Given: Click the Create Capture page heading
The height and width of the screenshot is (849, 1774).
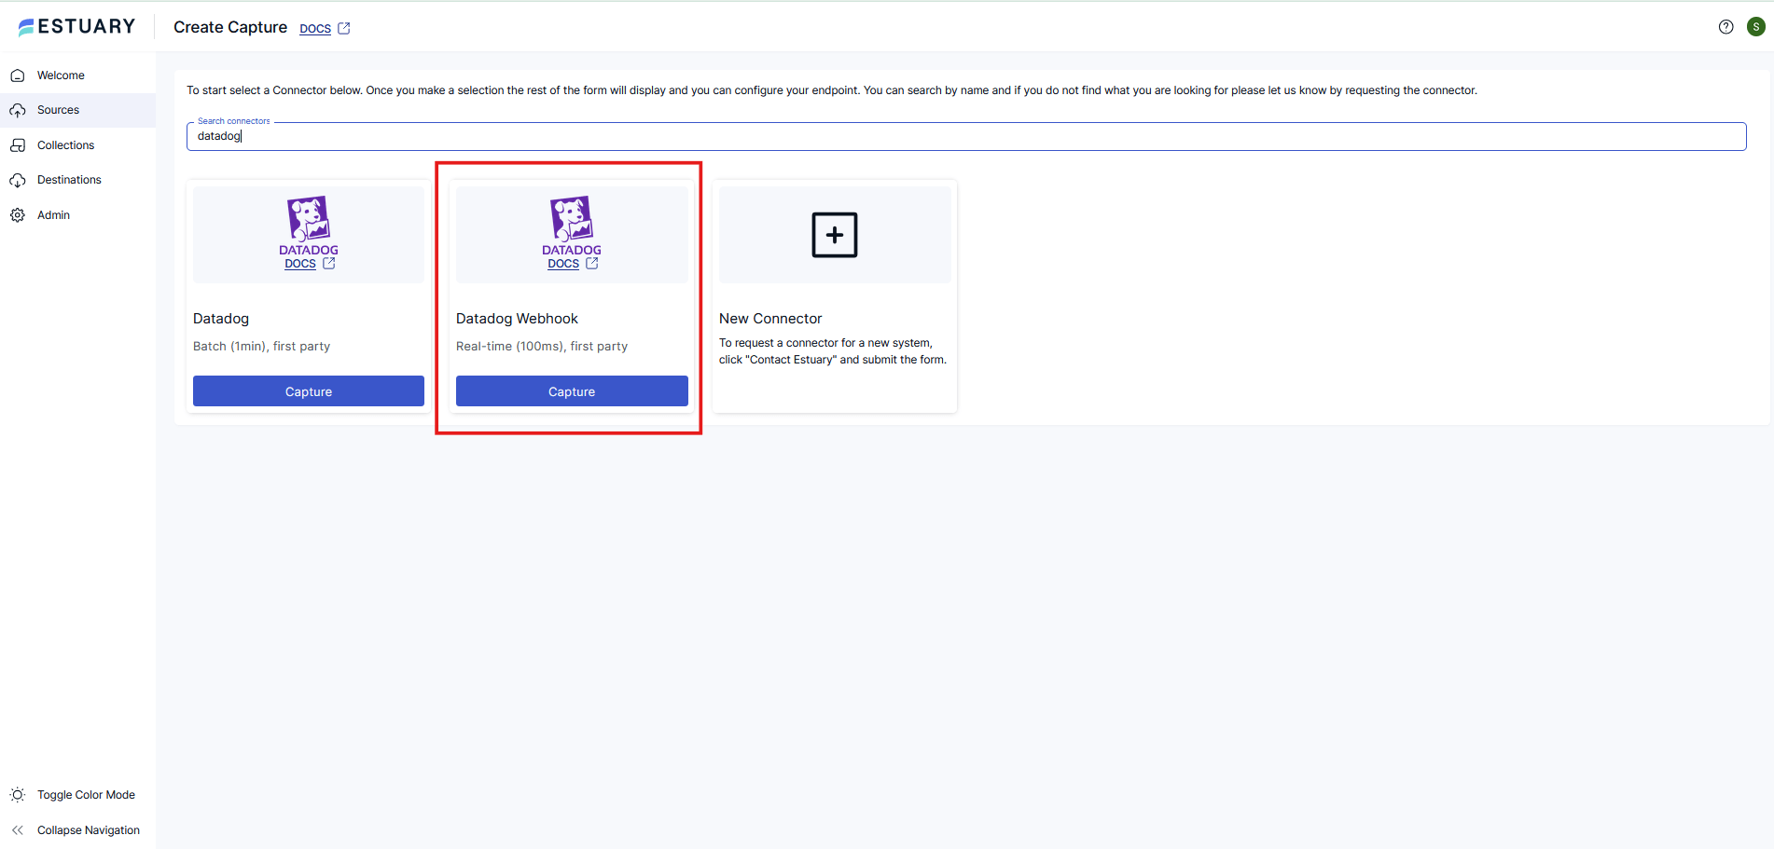Looking at the screenshot, I should (x=230, y=27).
